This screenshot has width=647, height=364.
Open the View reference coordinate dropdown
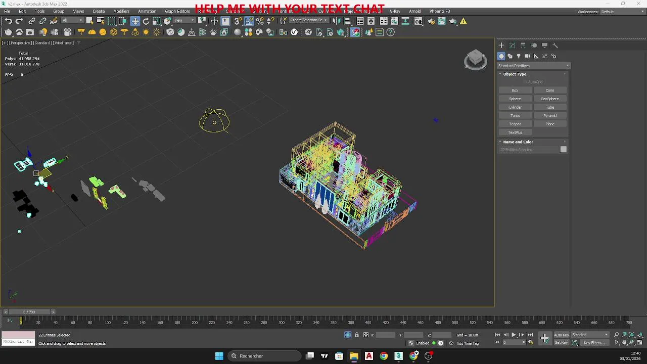(184, 21)
